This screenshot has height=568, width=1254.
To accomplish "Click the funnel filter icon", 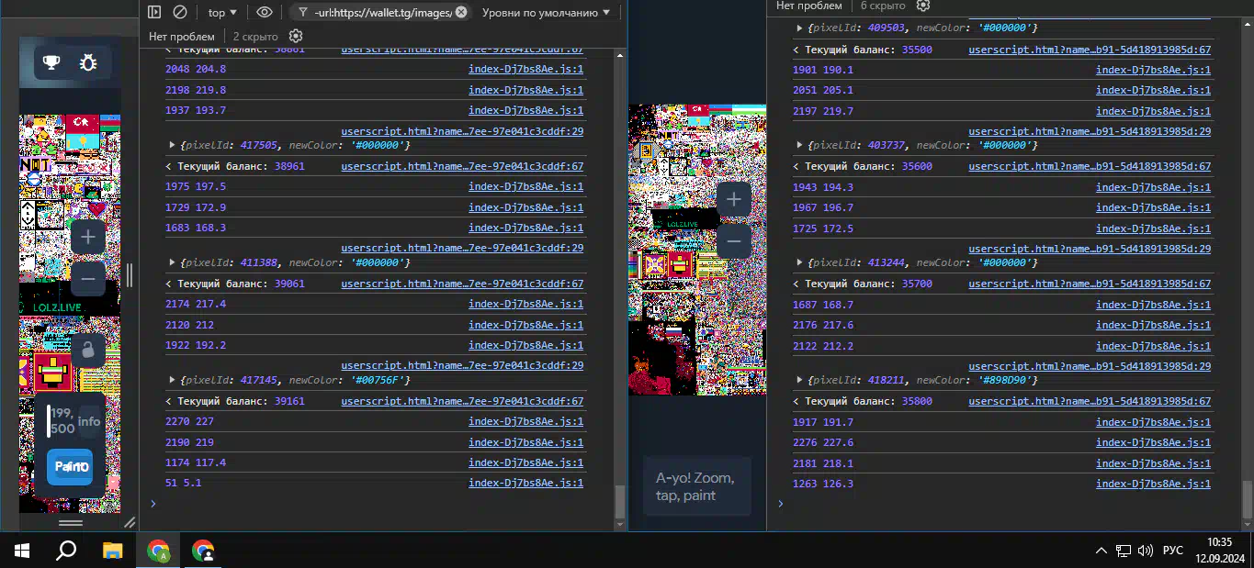I will click(303, 12).
